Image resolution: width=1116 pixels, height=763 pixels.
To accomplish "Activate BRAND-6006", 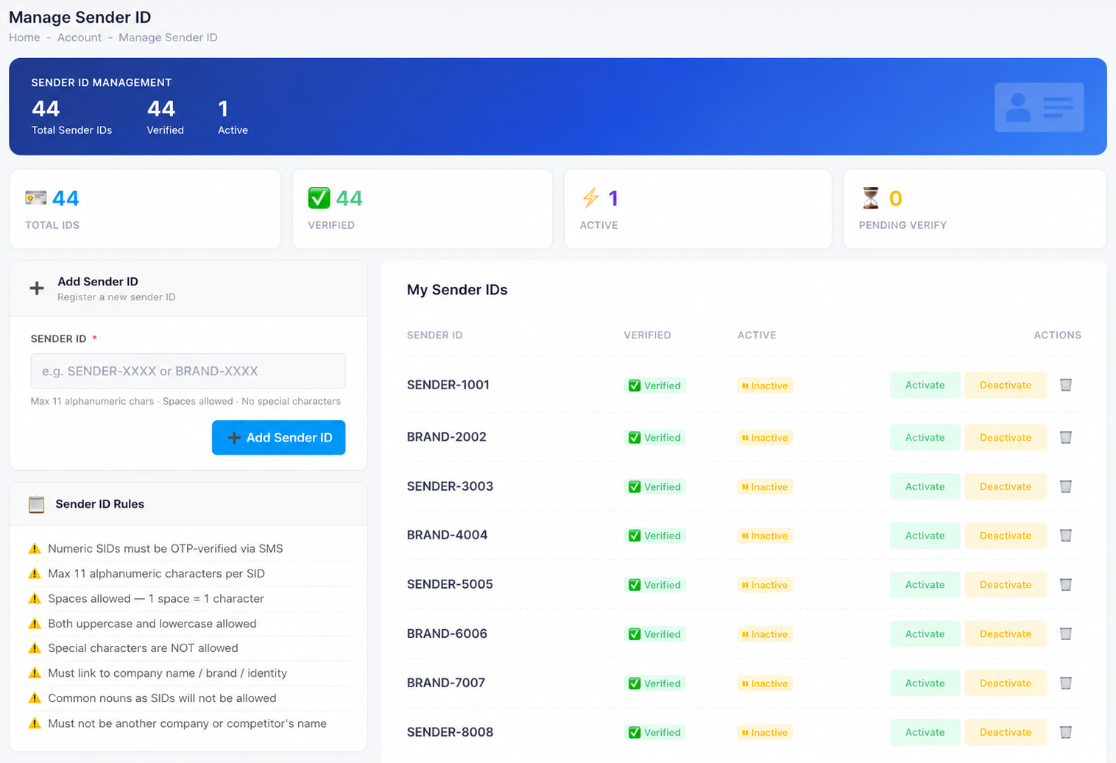I will pos(925,634).
